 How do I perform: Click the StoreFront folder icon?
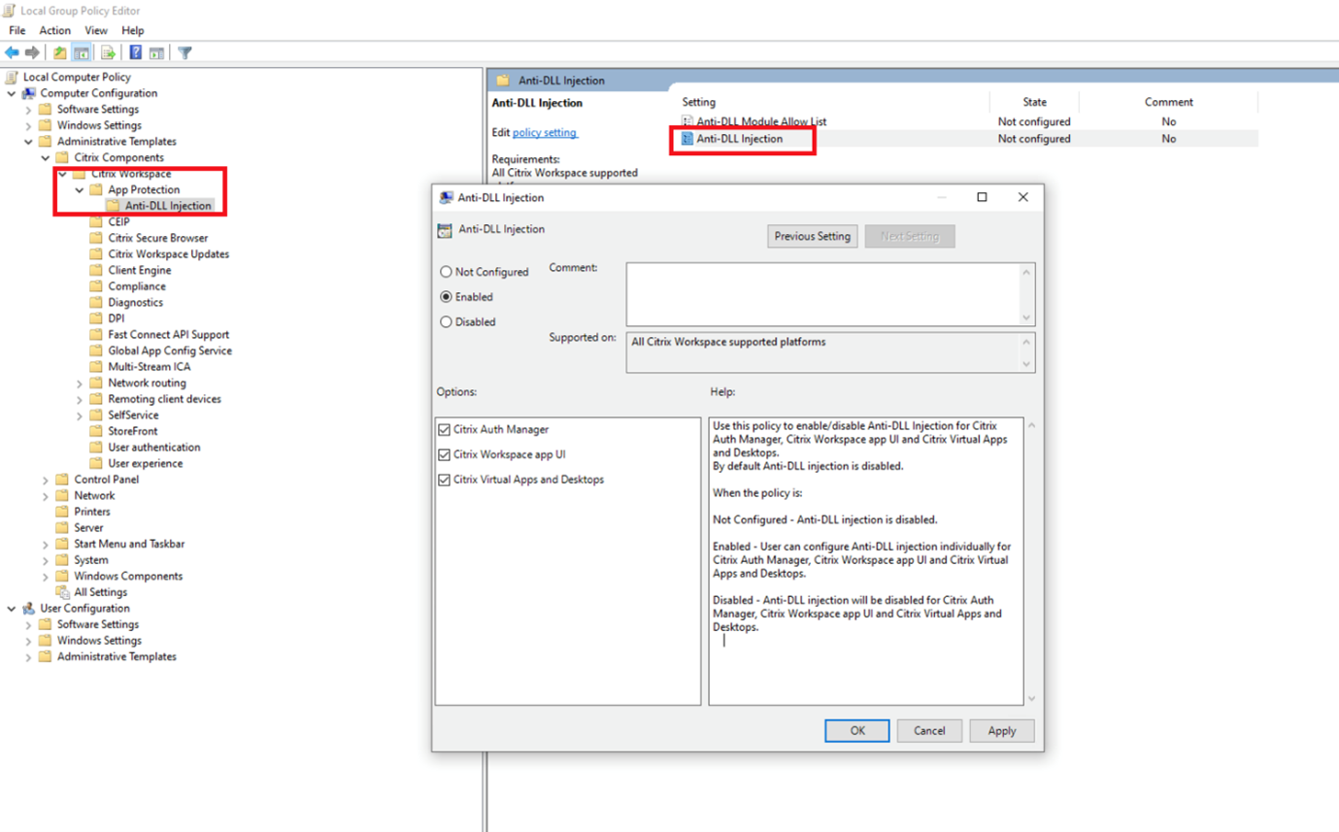pyautogui.click(x=96, y=431)
